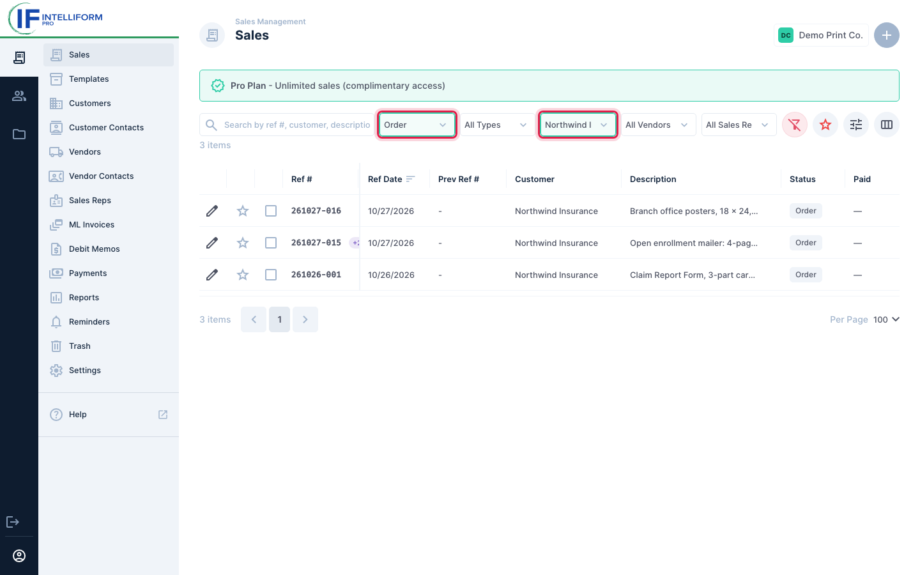
Task: Click the sales search input field
Action: click(286, 125)
